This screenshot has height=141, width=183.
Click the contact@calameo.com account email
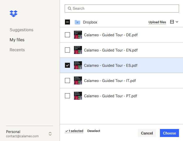(x=22, y=136)
